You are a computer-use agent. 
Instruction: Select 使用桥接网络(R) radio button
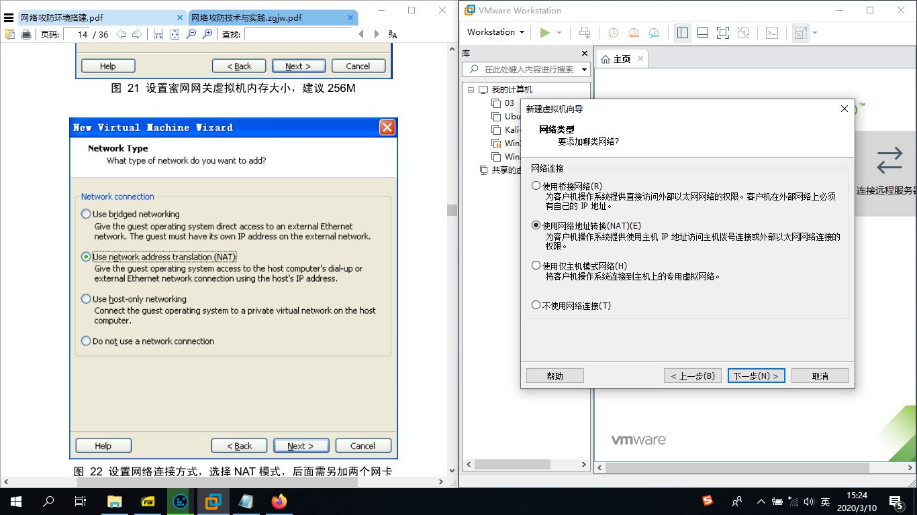(536, 186)
